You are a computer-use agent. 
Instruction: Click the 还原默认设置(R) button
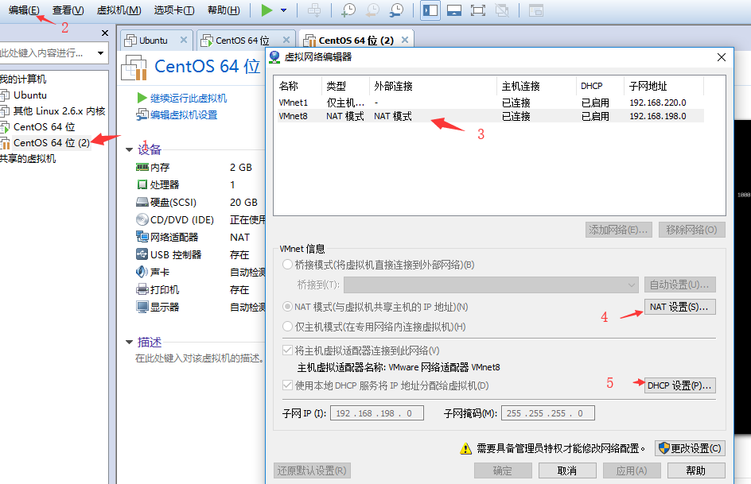coord(313,471)
